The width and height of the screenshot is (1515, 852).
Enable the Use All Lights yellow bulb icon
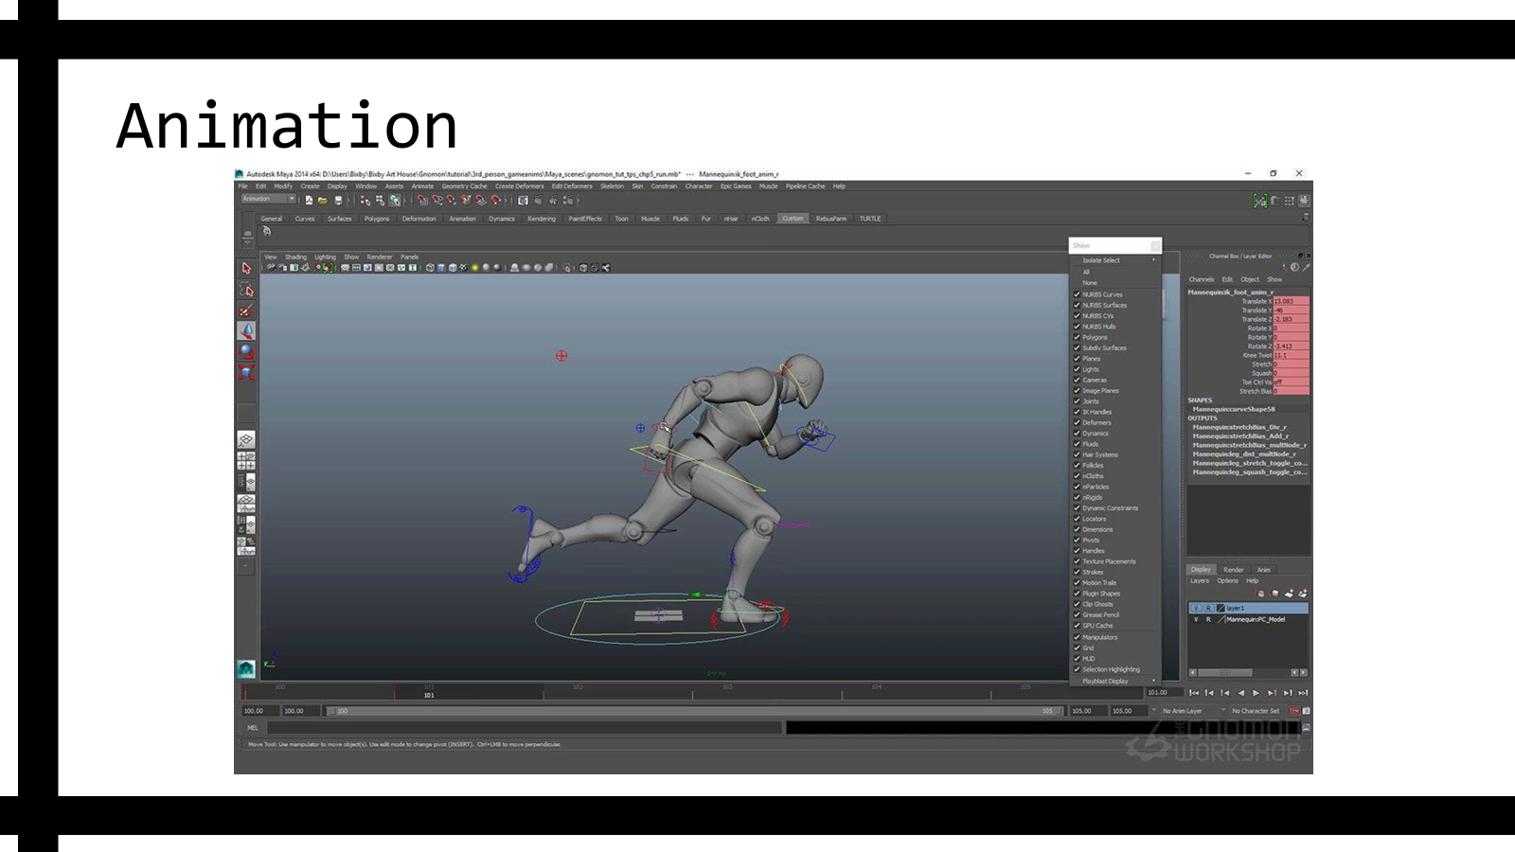point(475,268)
